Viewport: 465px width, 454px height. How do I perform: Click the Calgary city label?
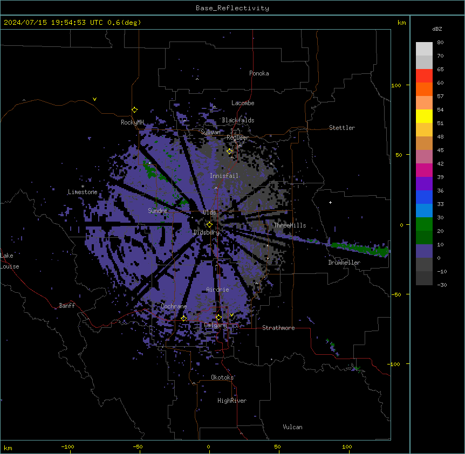[215, 325]
